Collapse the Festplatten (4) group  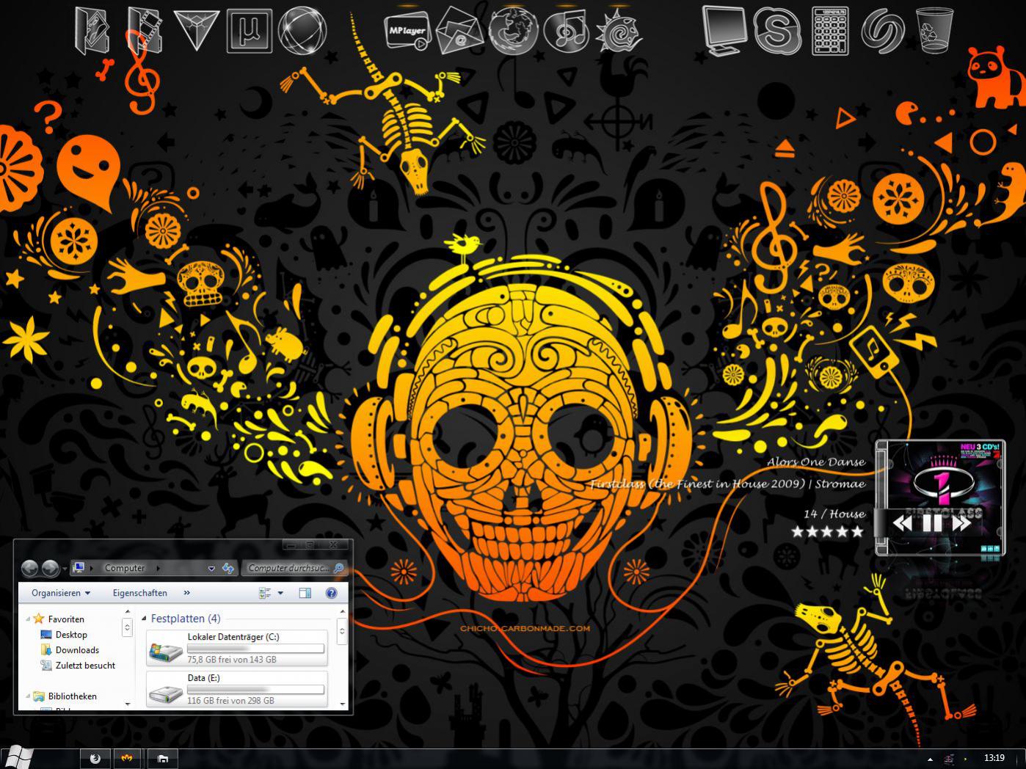coord(144,619)
